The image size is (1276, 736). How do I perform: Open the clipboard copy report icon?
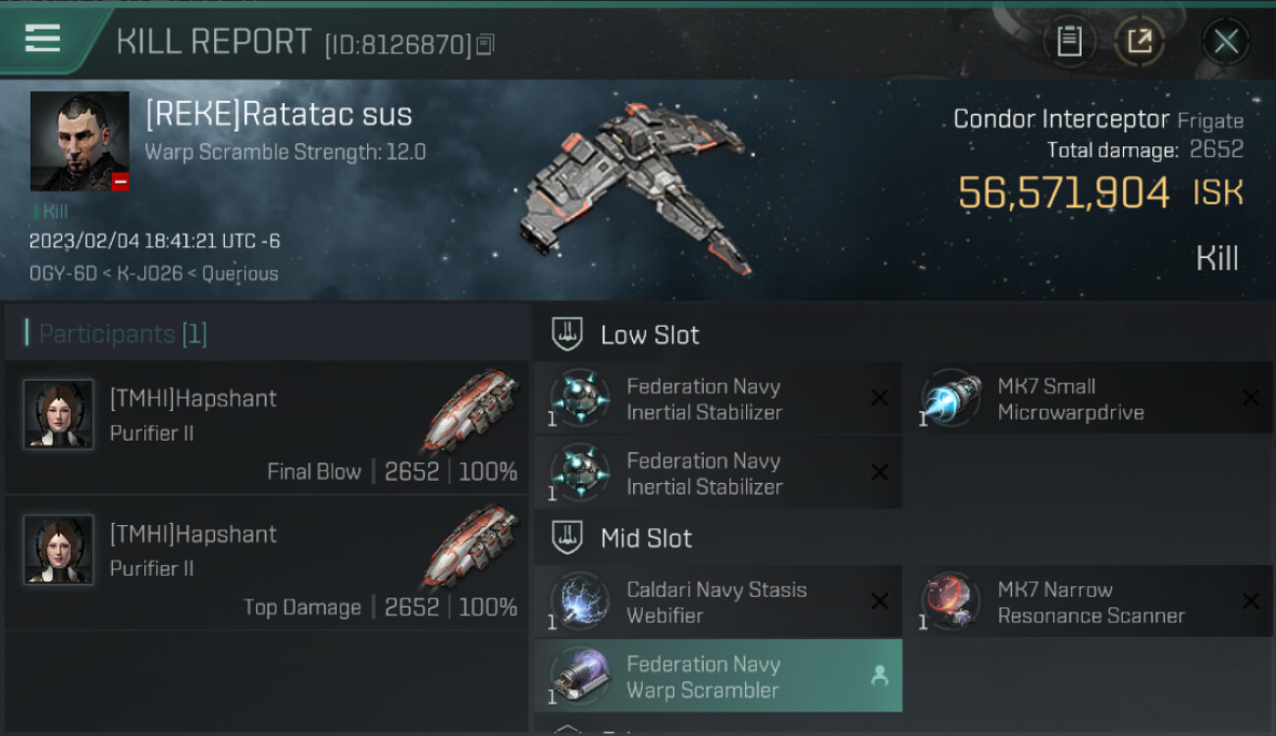tap(1069, 41)
